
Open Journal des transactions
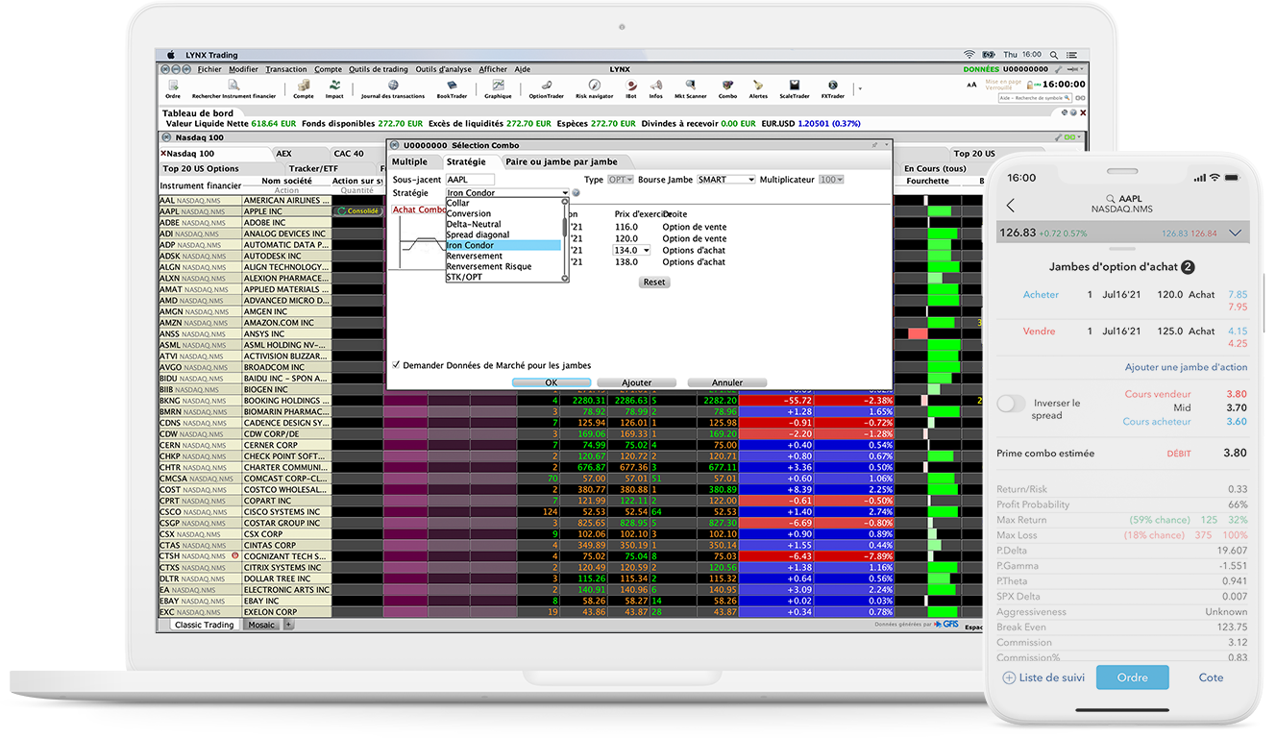coord(393,89)
